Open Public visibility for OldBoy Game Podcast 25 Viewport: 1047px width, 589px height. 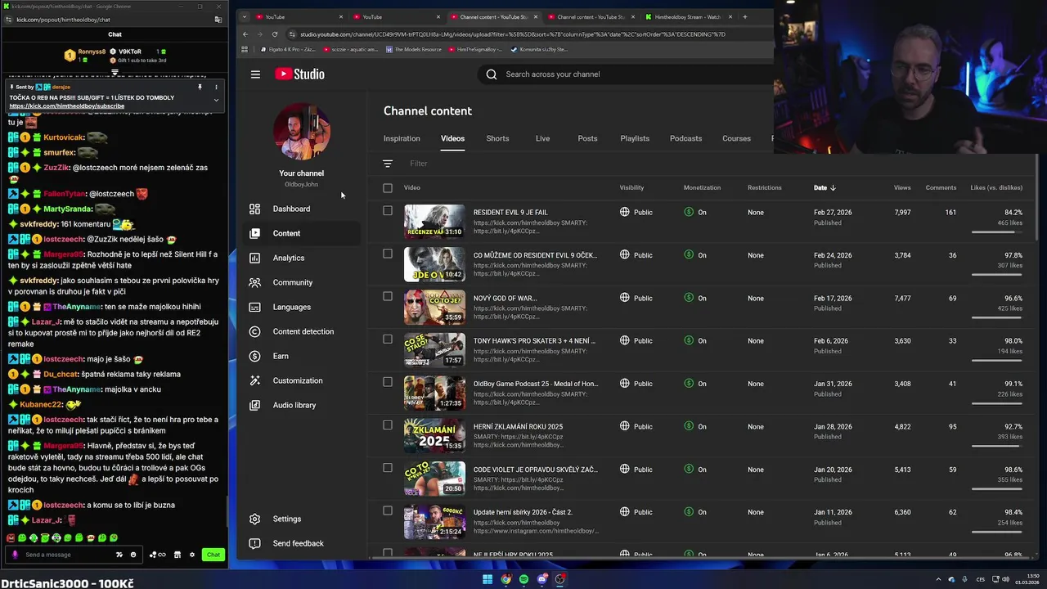pyautogui.click(x=636, y=384)
